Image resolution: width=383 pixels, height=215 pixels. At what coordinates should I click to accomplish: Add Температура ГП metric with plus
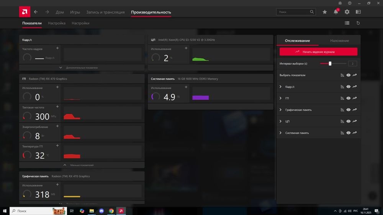(x=57, y=145)
